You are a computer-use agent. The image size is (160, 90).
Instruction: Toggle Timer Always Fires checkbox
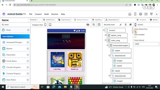tap(135, 31)
